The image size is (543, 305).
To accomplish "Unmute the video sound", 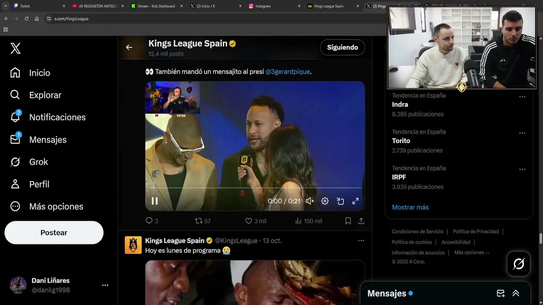I will [310, 201].
